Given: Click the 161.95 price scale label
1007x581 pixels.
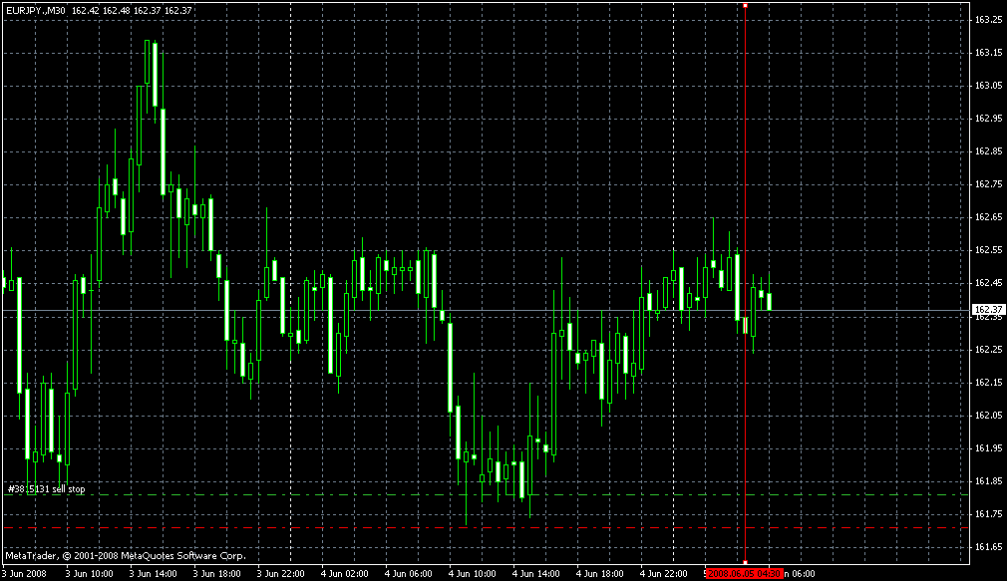Looking at the screenshot, I should pyautogui.click(x=988, y=448).
